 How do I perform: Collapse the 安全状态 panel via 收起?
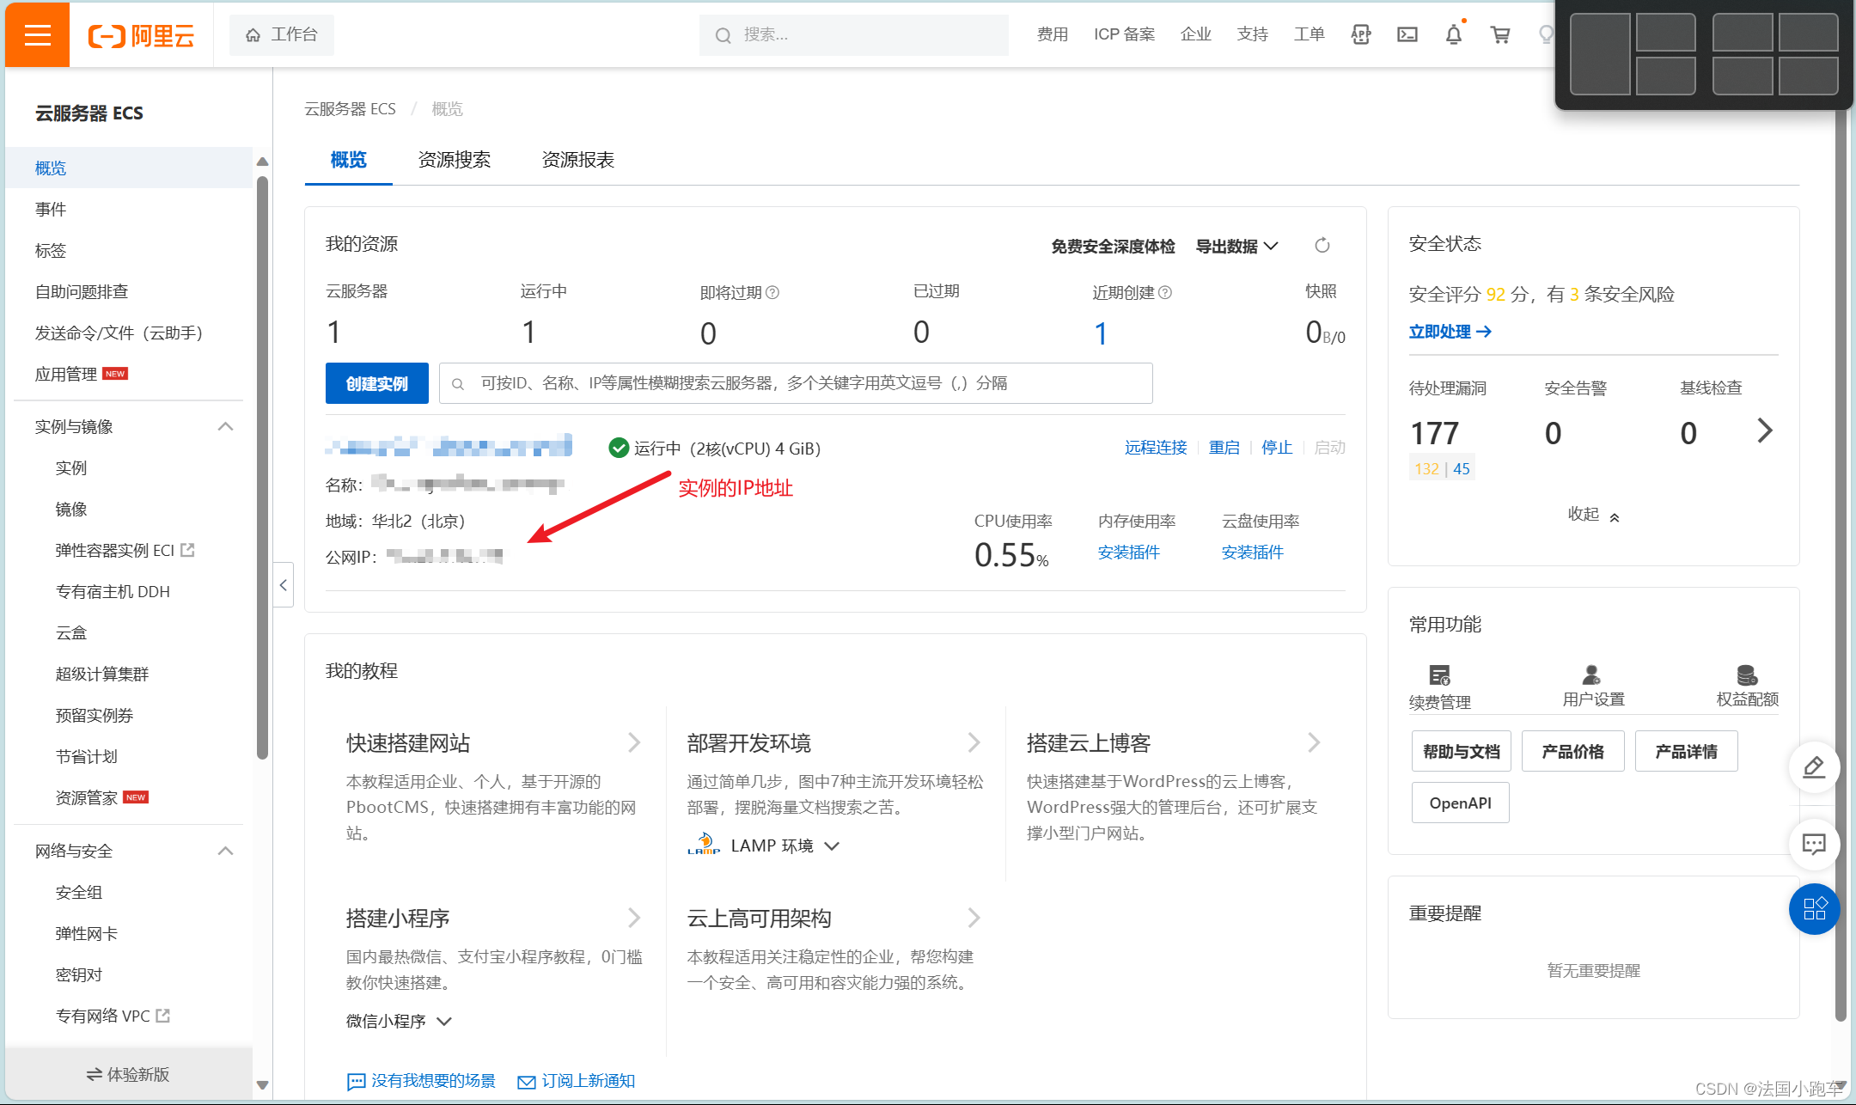[1590, 514]
